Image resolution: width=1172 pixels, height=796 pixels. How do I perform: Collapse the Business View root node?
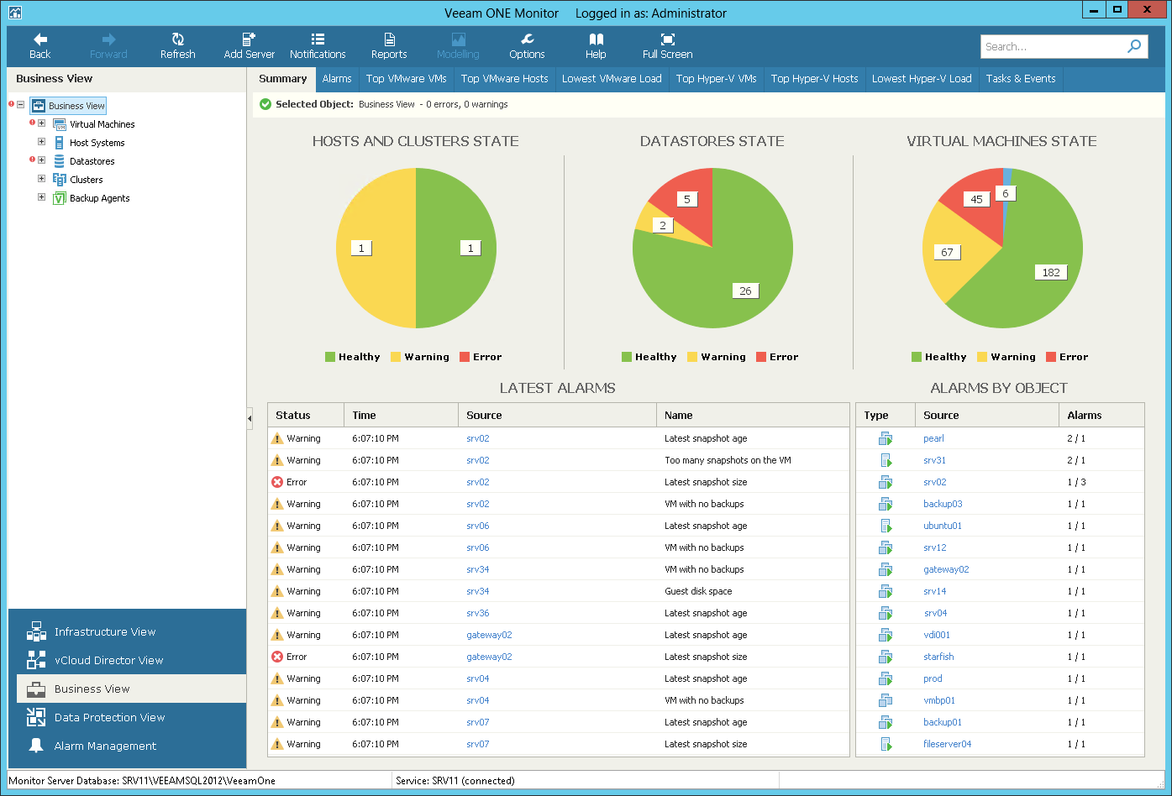[x=21, y=105]
